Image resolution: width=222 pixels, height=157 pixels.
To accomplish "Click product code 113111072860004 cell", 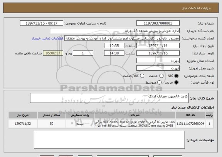I will [x=190, y=124].
